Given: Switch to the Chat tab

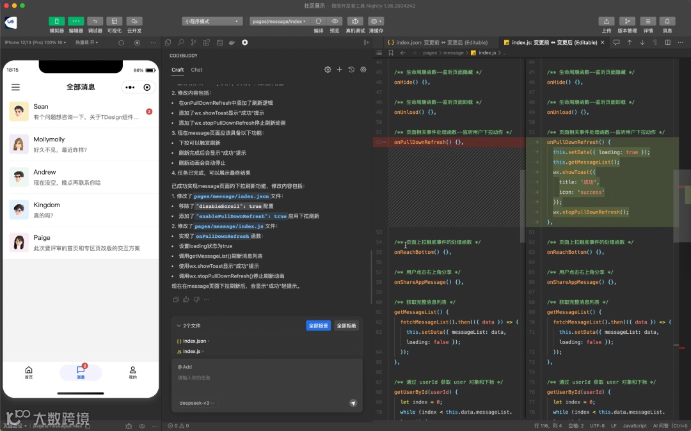Looking at the screenshot, I should point(196,70).
